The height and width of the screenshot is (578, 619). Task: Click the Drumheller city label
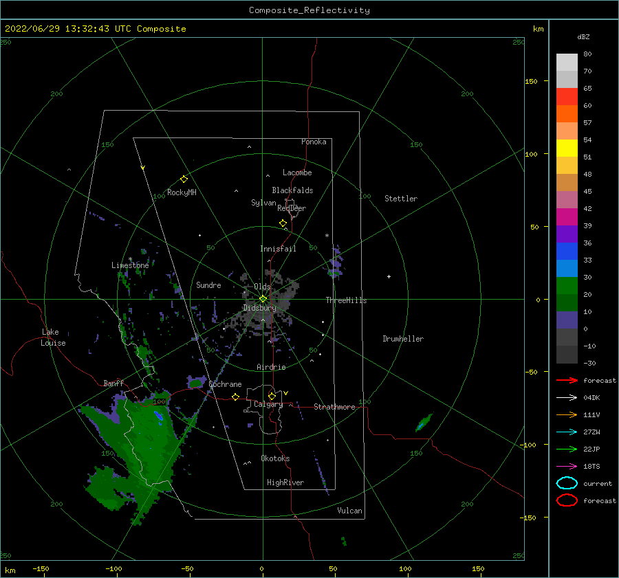(x=403, y=339)
